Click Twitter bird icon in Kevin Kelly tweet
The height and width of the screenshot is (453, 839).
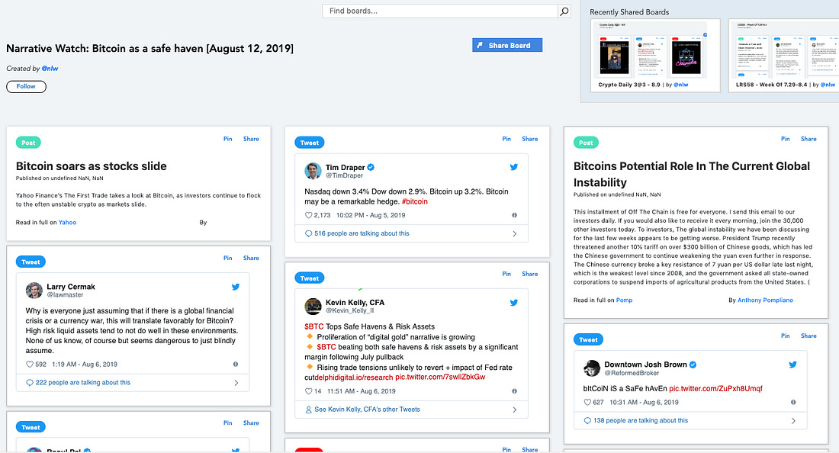[x=513, y=302]
